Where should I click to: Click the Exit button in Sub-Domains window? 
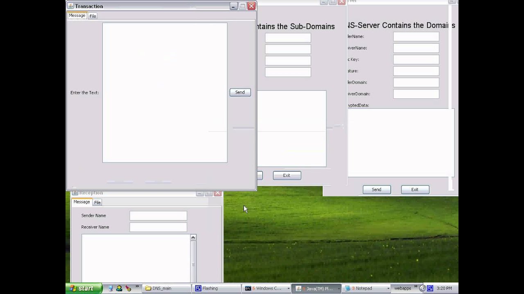[x=287, y=176]
